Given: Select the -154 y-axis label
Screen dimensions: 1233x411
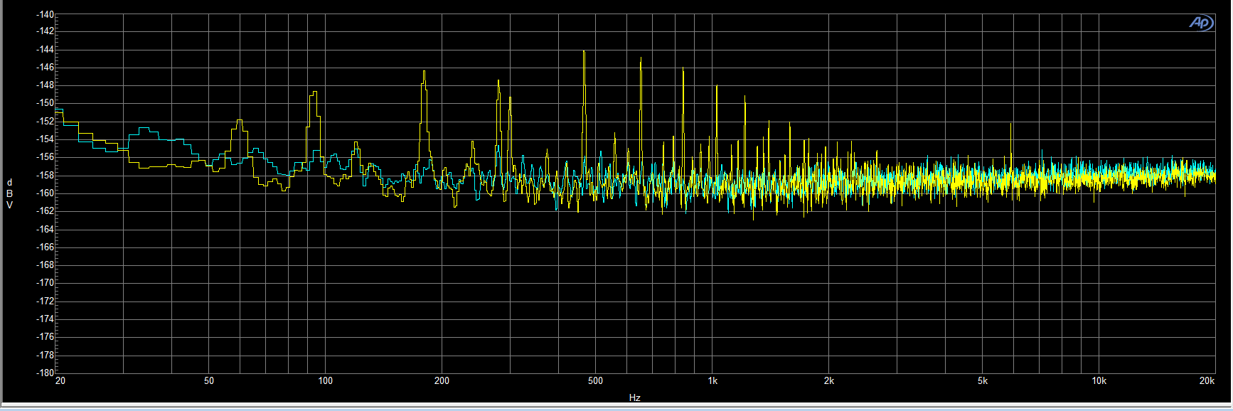Looking at the screenshot, I should (45, 139).
